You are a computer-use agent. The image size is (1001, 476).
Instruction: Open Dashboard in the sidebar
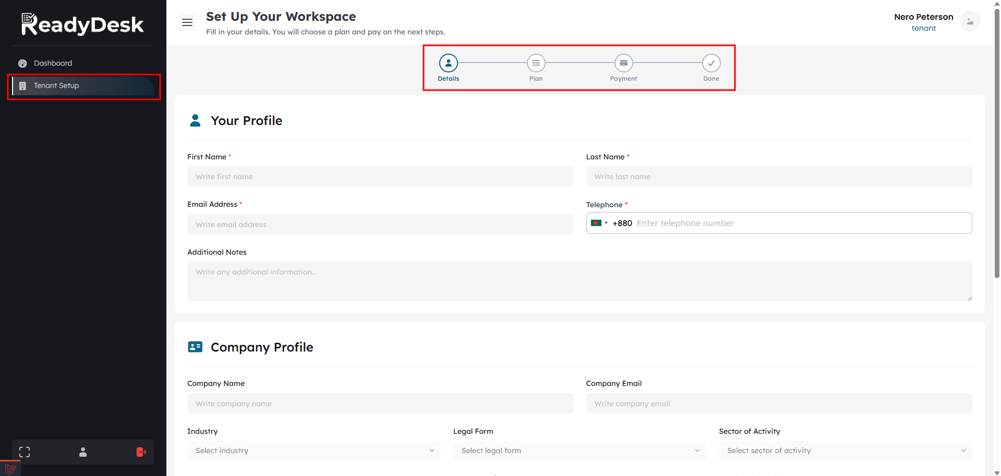[x=53, y=63]
